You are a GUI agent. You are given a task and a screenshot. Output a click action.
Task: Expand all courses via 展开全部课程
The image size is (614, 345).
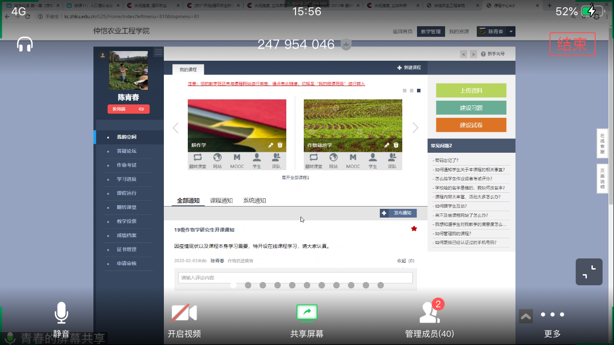click(x=295, y=178)
